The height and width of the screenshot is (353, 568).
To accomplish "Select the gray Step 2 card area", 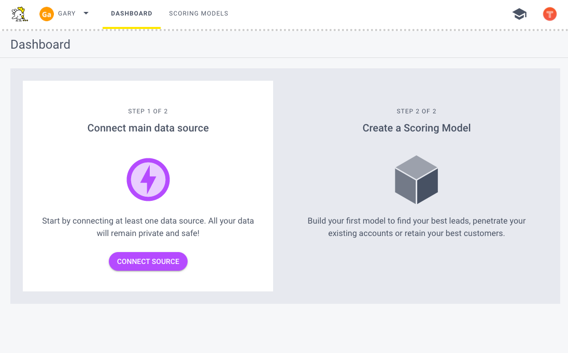I will point(417,274).
